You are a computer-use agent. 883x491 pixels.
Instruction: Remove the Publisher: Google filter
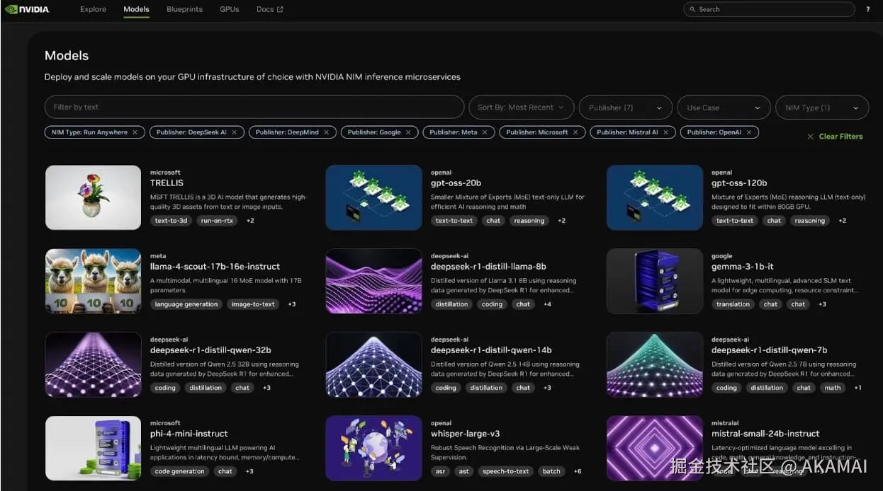pos(408,132)
